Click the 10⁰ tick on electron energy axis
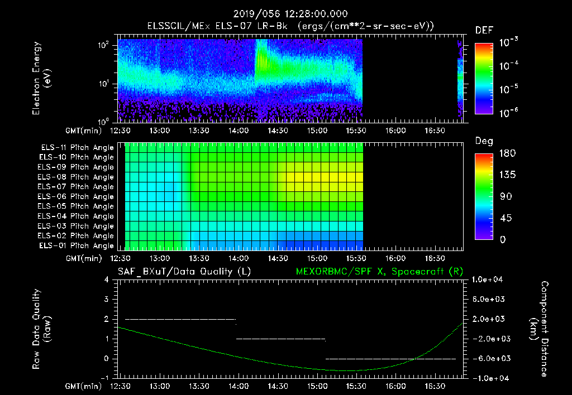The width and height of the screenshot is (572, 395). tap(103, 121)
